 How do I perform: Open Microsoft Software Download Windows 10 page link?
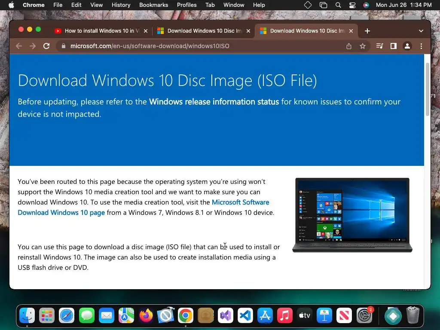click(x=144, y=208)
